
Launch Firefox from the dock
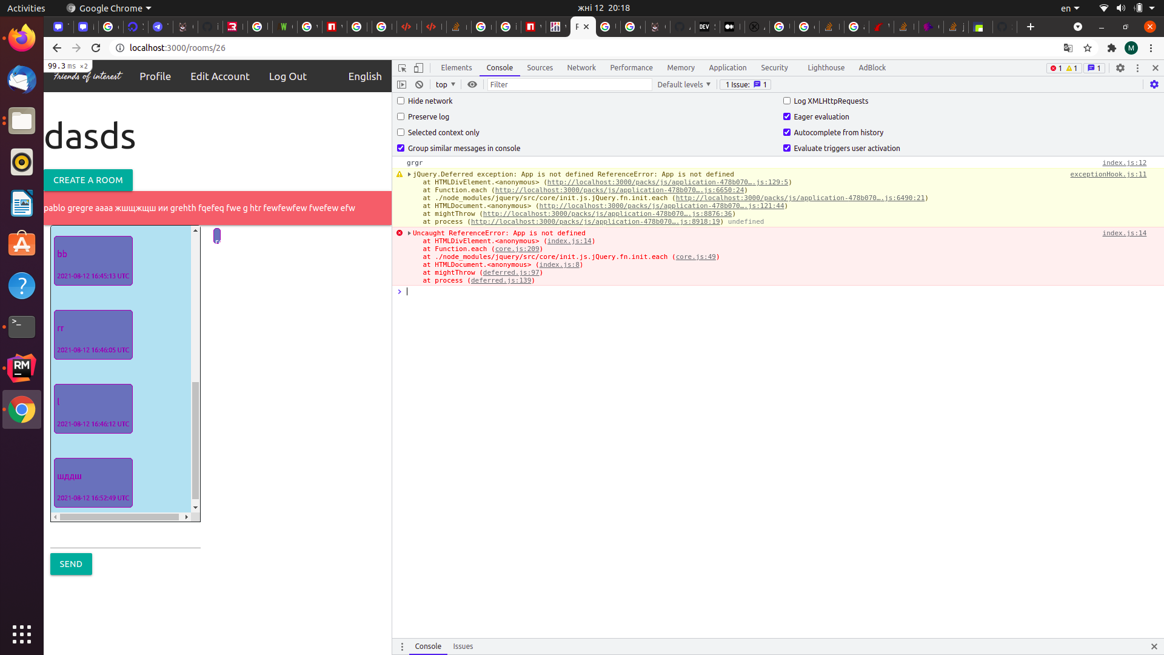click(21, 38)
